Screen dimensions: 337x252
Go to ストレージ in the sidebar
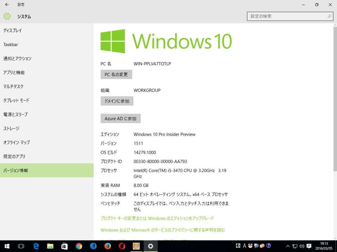coord(11,129)
